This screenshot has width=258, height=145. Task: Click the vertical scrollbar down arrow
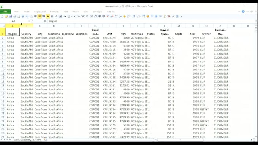(x=256, y=136)
